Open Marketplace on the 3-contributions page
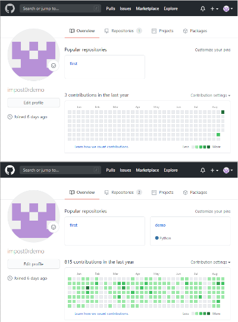 [148, 8]
